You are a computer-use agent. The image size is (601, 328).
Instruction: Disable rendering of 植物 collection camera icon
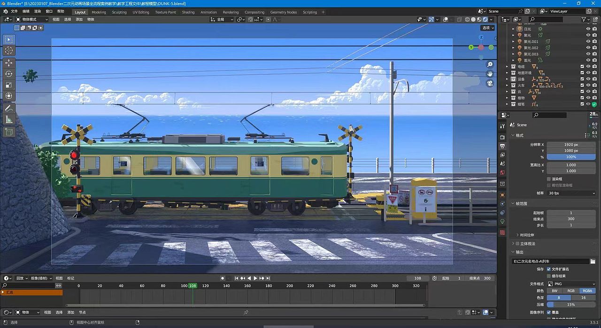594,98
